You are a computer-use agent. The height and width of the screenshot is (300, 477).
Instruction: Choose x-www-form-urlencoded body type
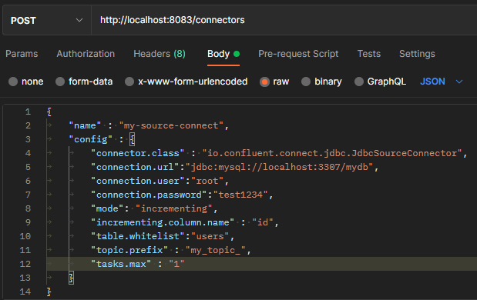point(129,82)
